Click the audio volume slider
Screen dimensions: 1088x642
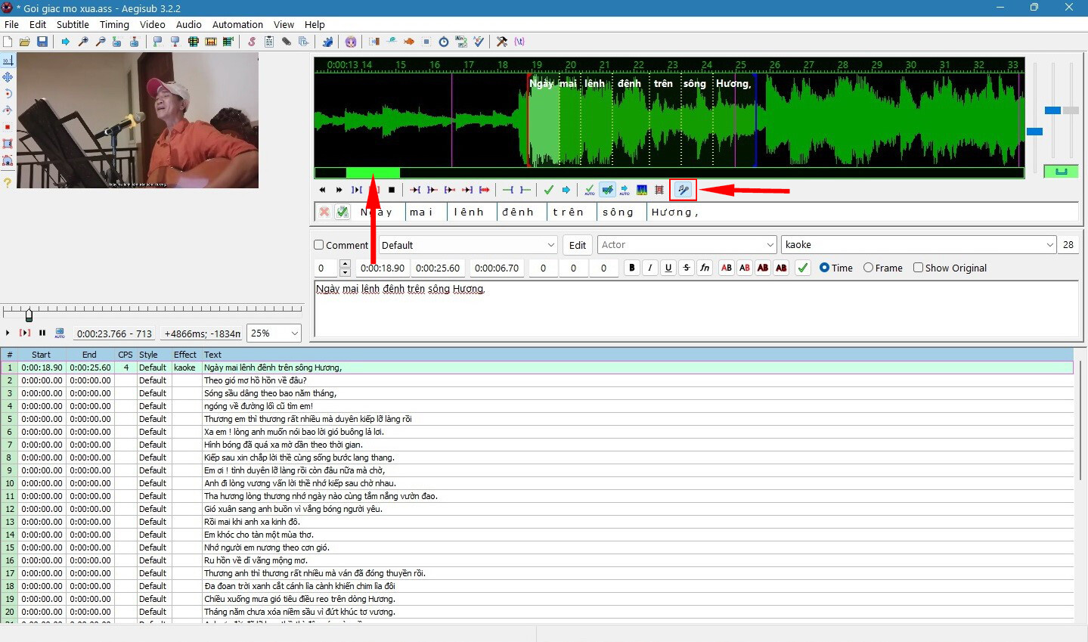1071,110
